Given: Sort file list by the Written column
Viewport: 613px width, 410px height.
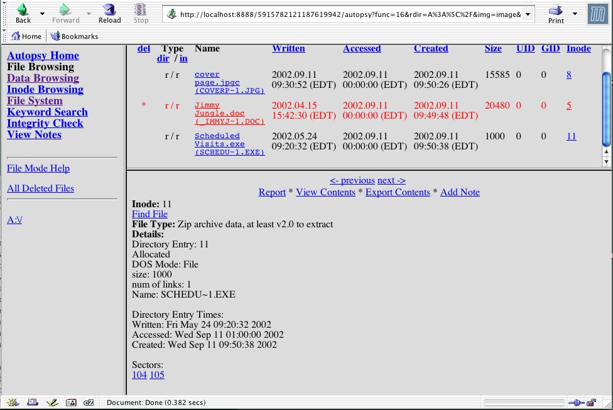Looking at the screenshot, I should pos(288,48).
